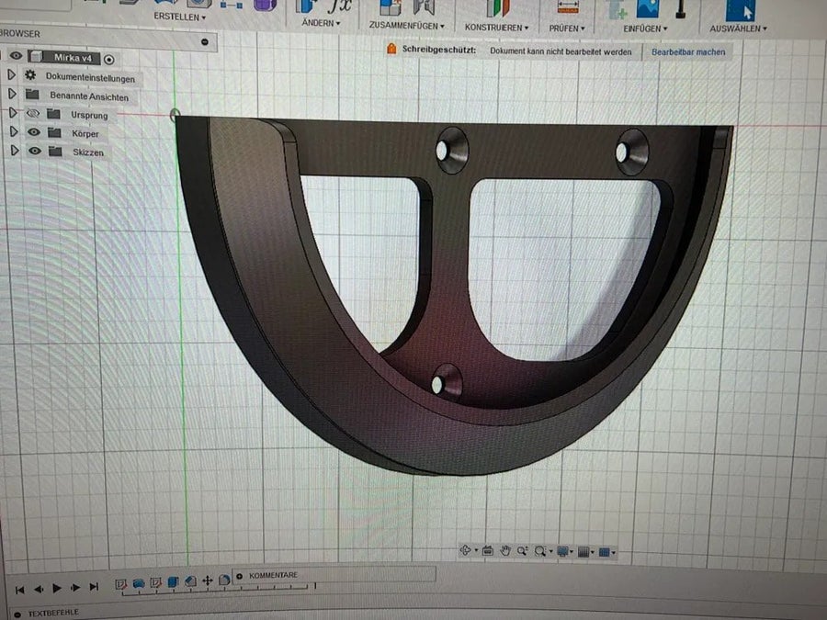This screenshot has width=827, height=620.
Task: Open the fx parameters tool
Action: [339, 6]
